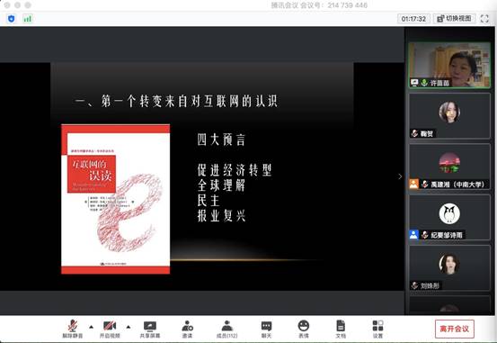Check the green network signal icon

[x=28, y=19]
